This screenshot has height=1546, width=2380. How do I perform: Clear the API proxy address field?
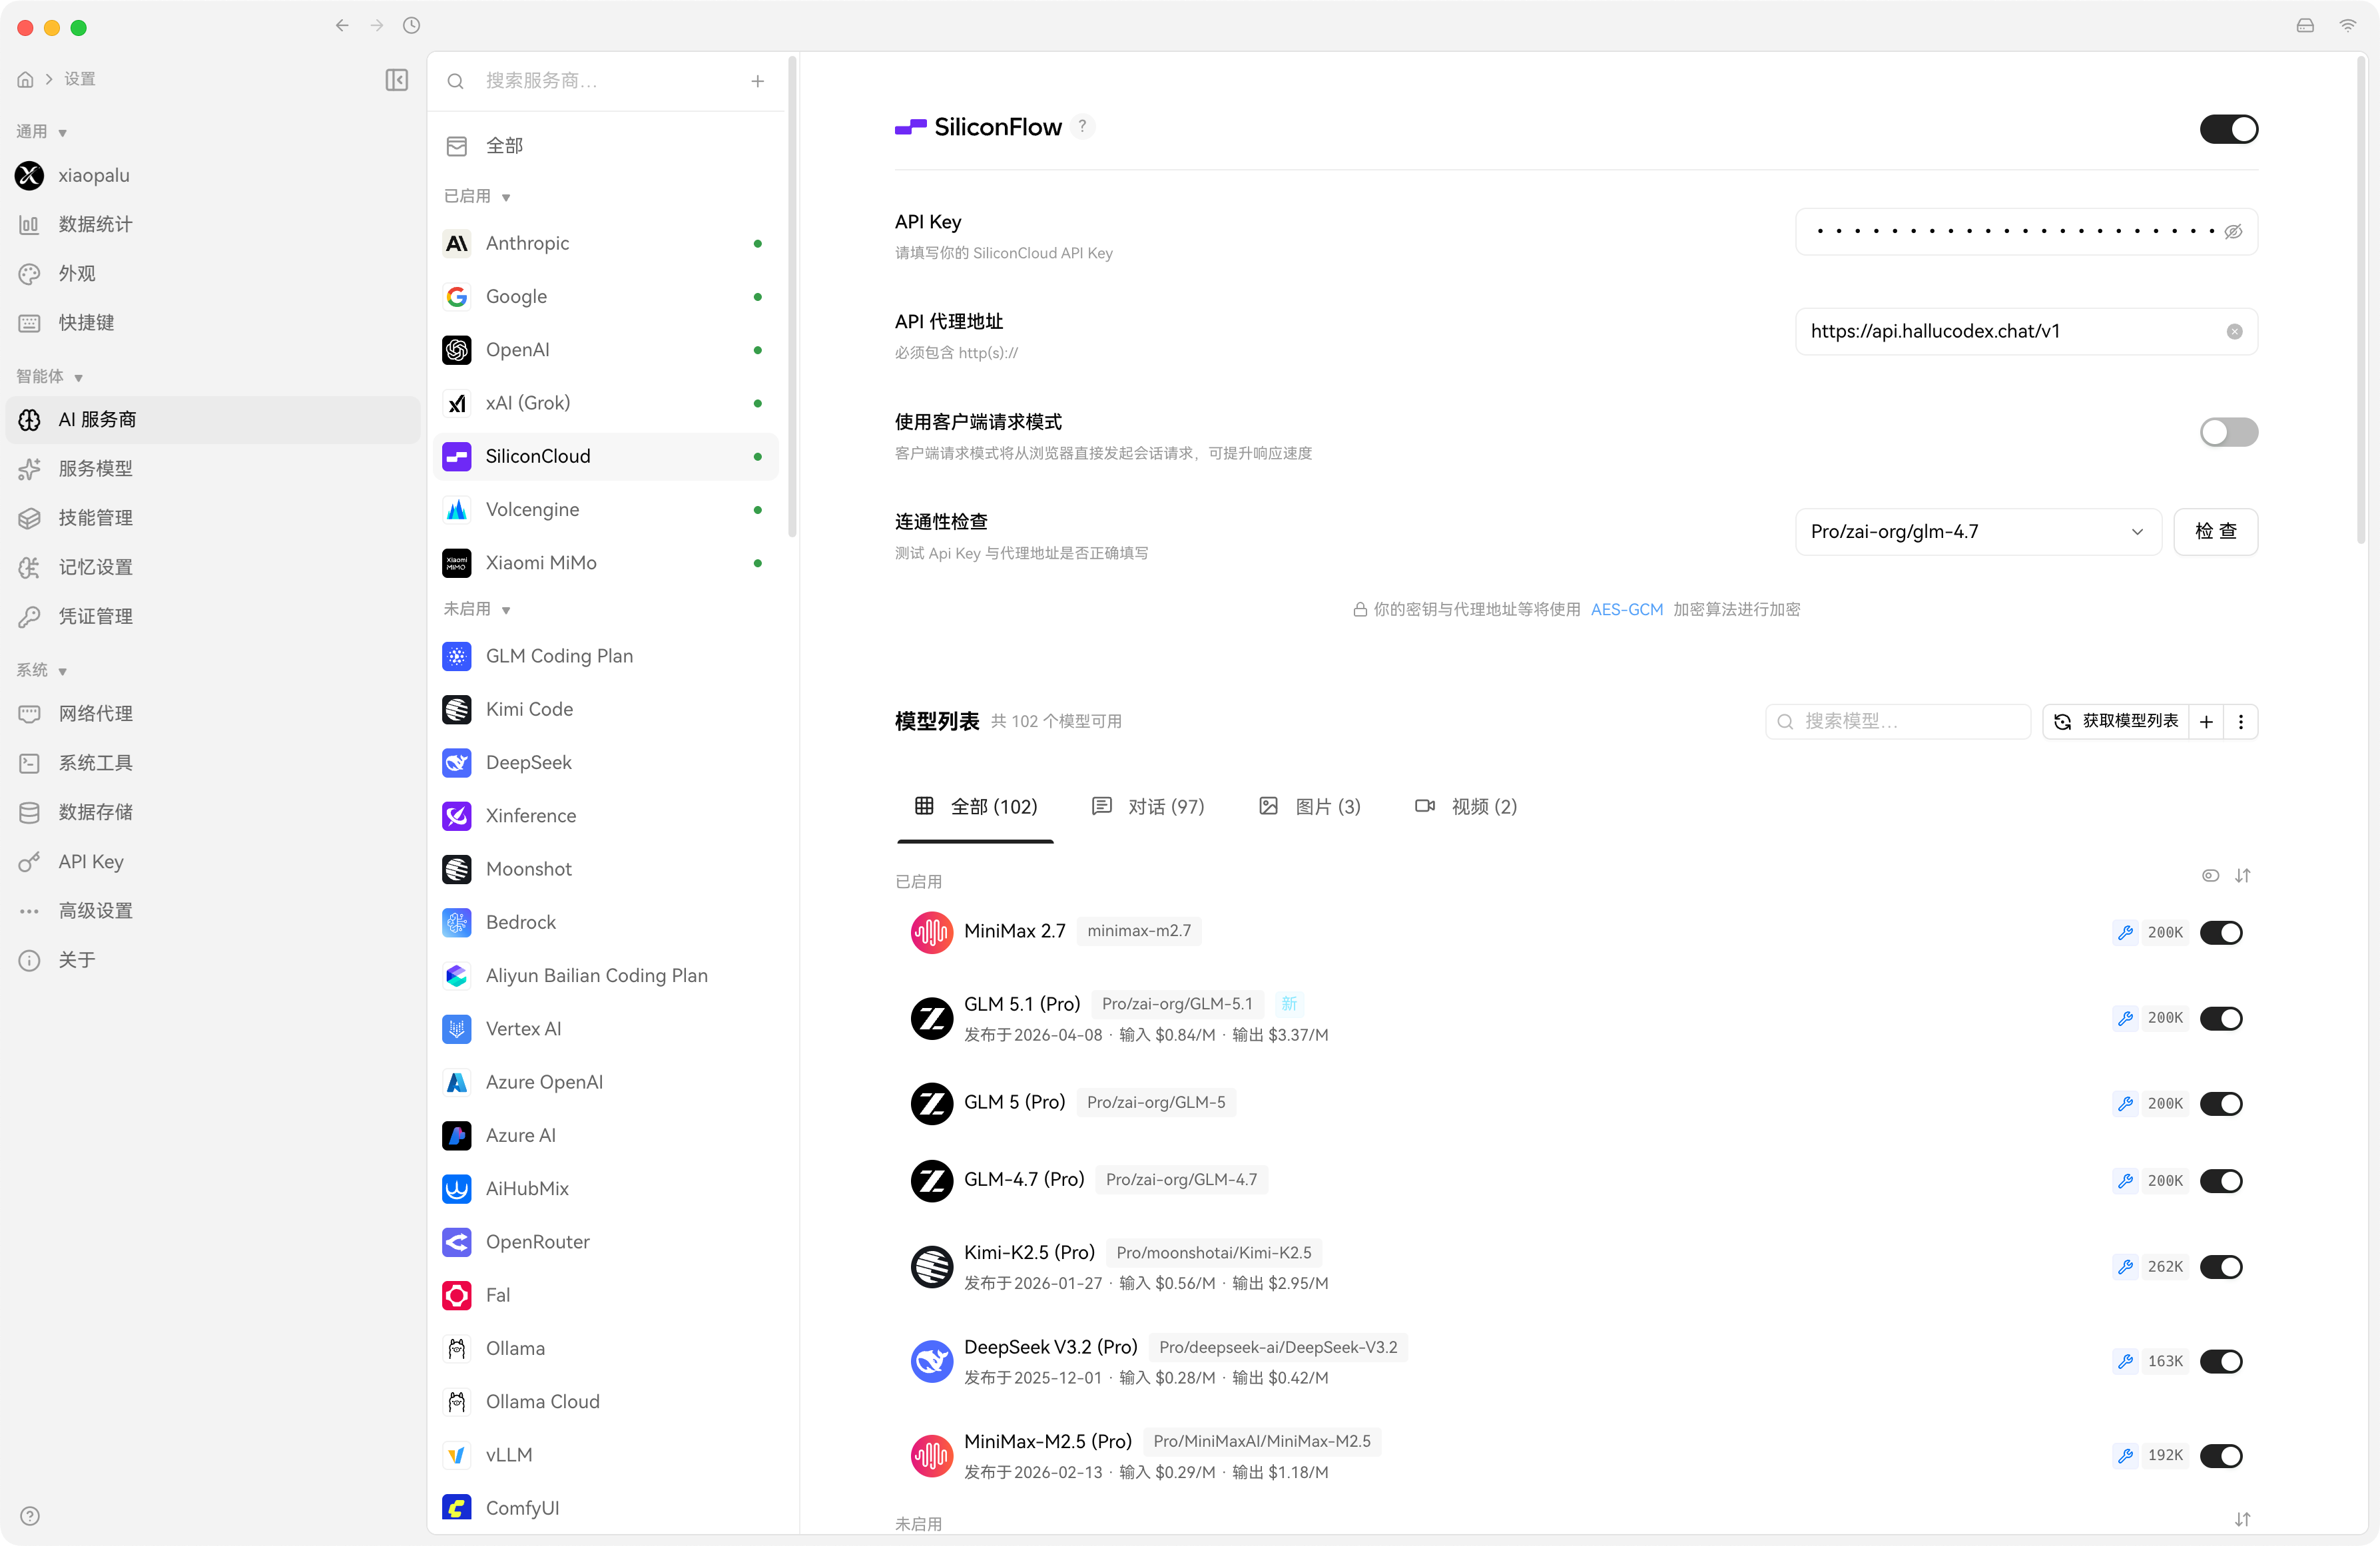pos(2234,332)
